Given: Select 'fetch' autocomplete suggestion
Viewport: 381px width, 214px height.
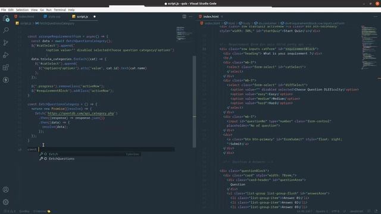Looking at the screenshot, I should [x=90, y=154].
